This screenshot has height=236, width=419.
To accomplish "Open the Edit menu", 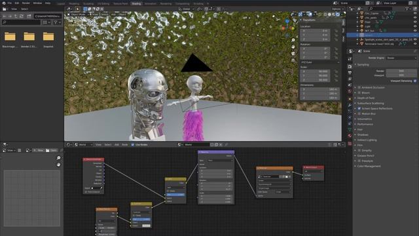I will pyautogui.click(x=17, y=3).
